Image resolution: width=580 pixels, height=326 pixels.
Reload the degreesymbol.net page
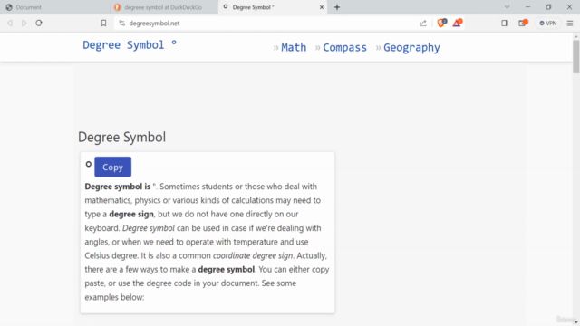(x=39, y=23)
